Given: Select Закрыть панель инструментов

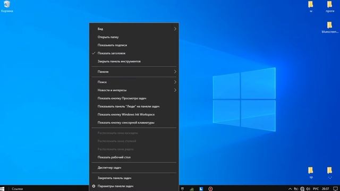Looking at the screenshot, I should tap(134, 62).
